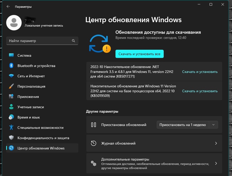Click the Другие параметры heading
Image resolution: width=232 pixels, height=176 pixels.
(102, 111)
